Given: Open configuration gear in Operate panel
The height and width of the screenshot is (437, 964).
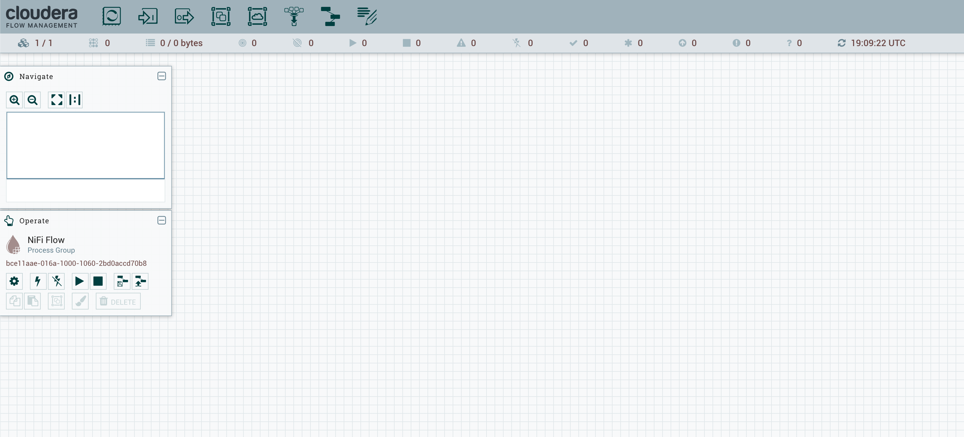Looking at the screenshot, I should click(14, 281).
